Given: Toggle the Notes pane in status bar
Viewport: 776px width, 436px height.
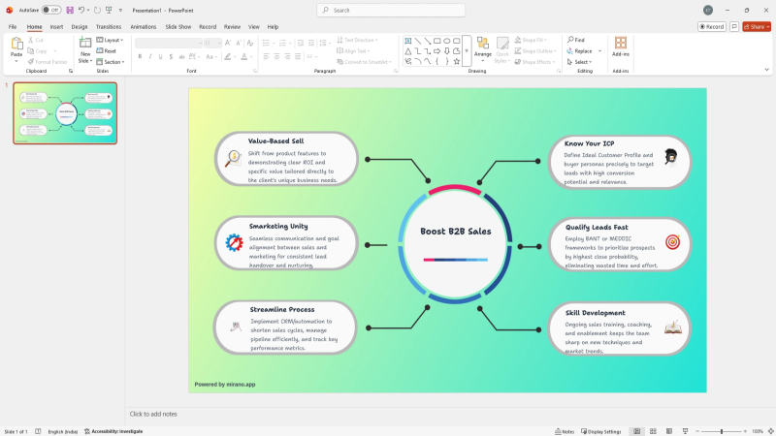Looking at the screenshot, I should [564, 431].
